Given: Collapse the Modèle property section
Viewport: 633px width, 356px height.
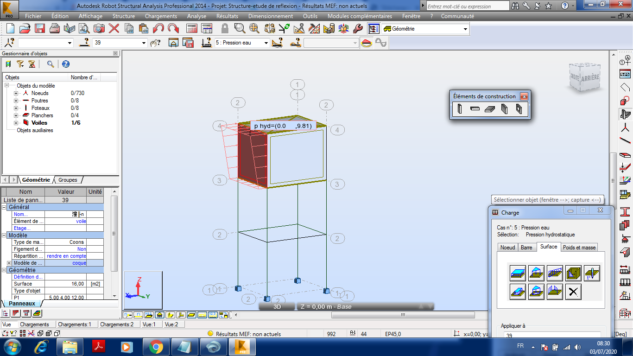Looking at the screenshot, I should (x=5, y=235).
